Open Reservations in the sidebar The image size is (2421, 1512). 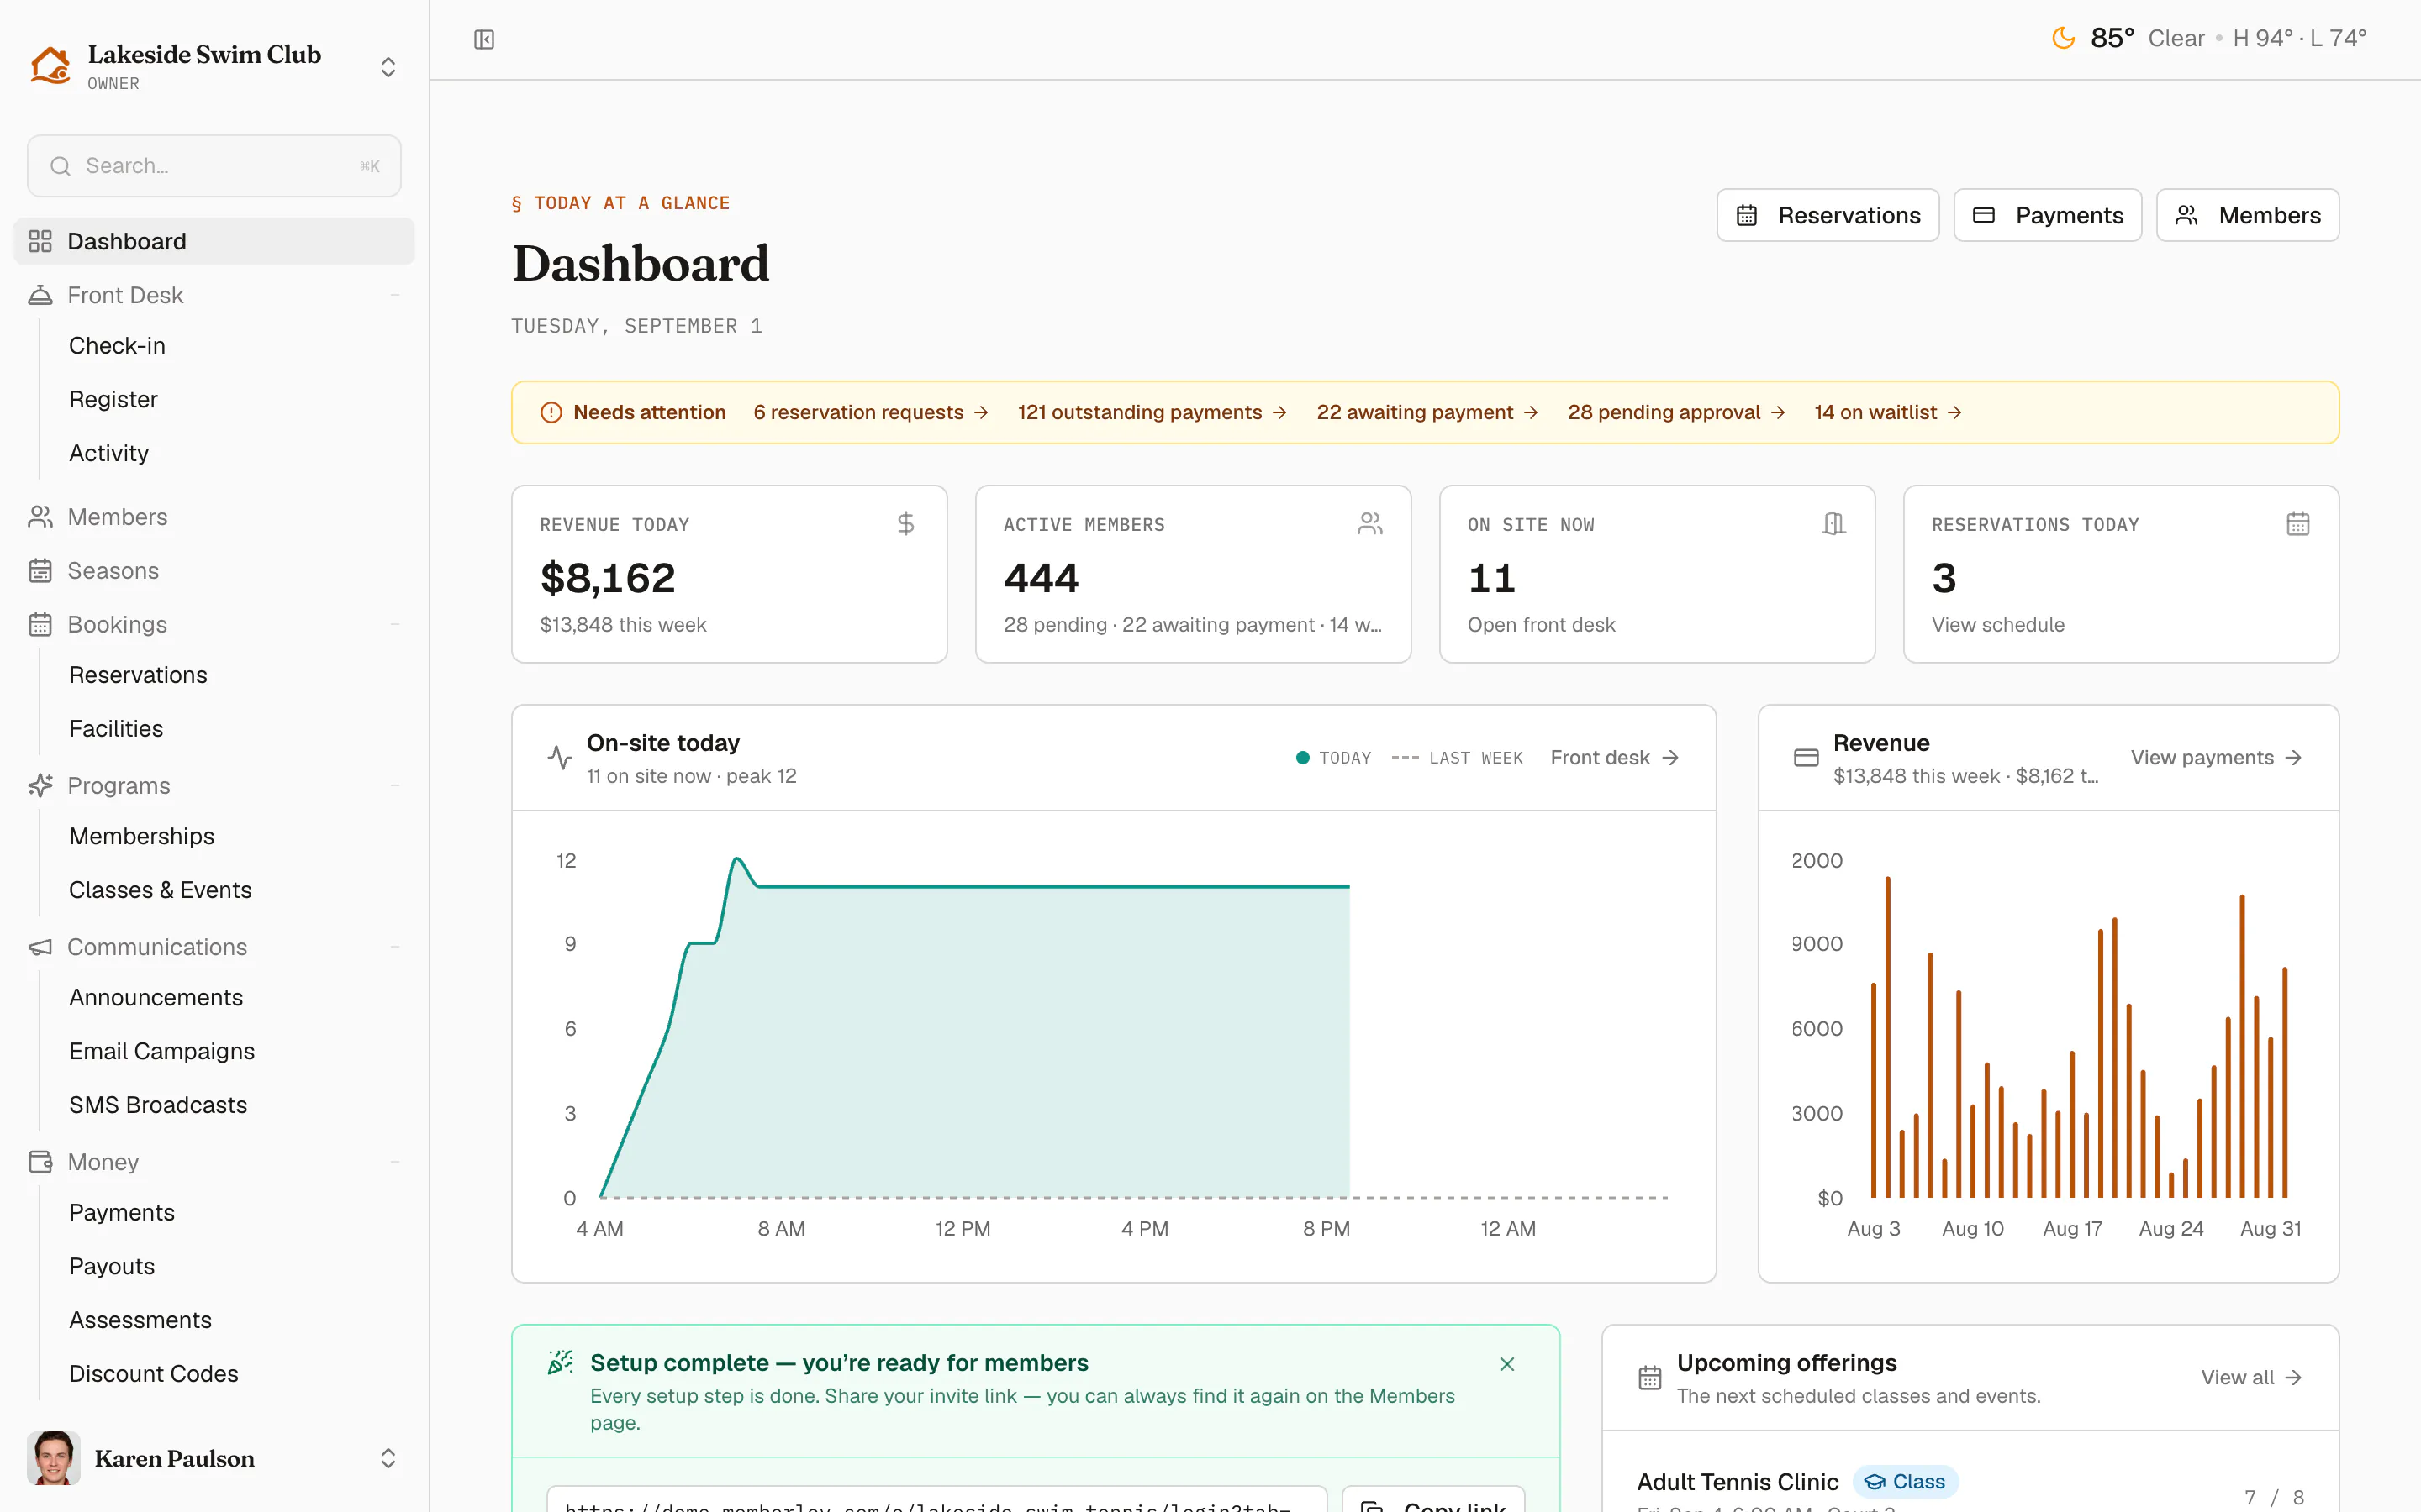click(138, 675)
